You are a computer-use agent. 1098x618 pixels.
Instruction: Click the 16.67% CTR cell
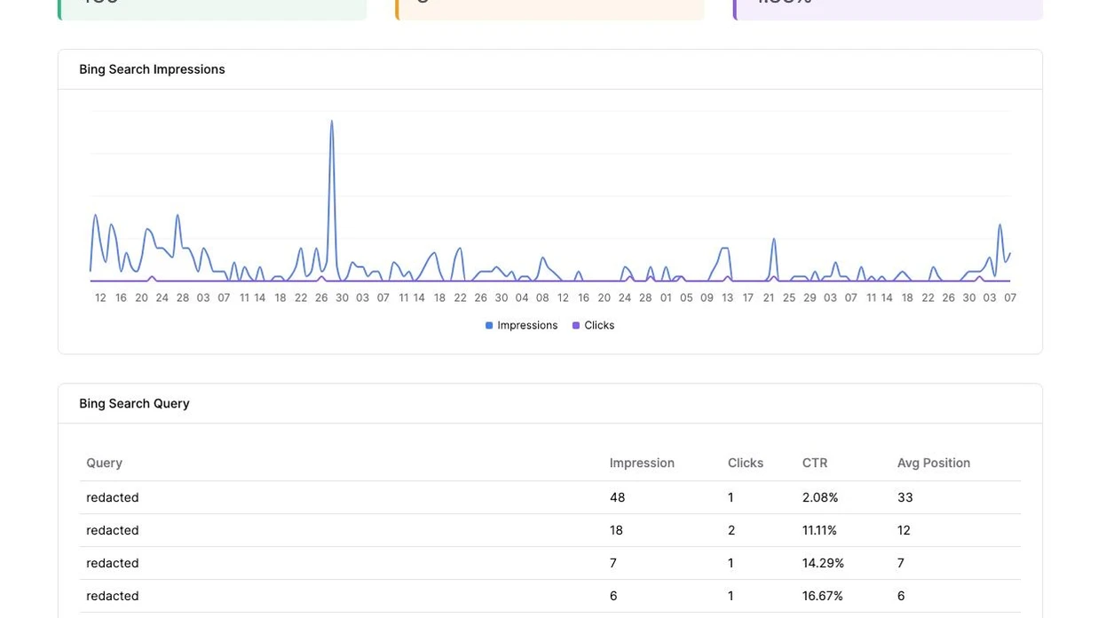[x=823, y=596]
